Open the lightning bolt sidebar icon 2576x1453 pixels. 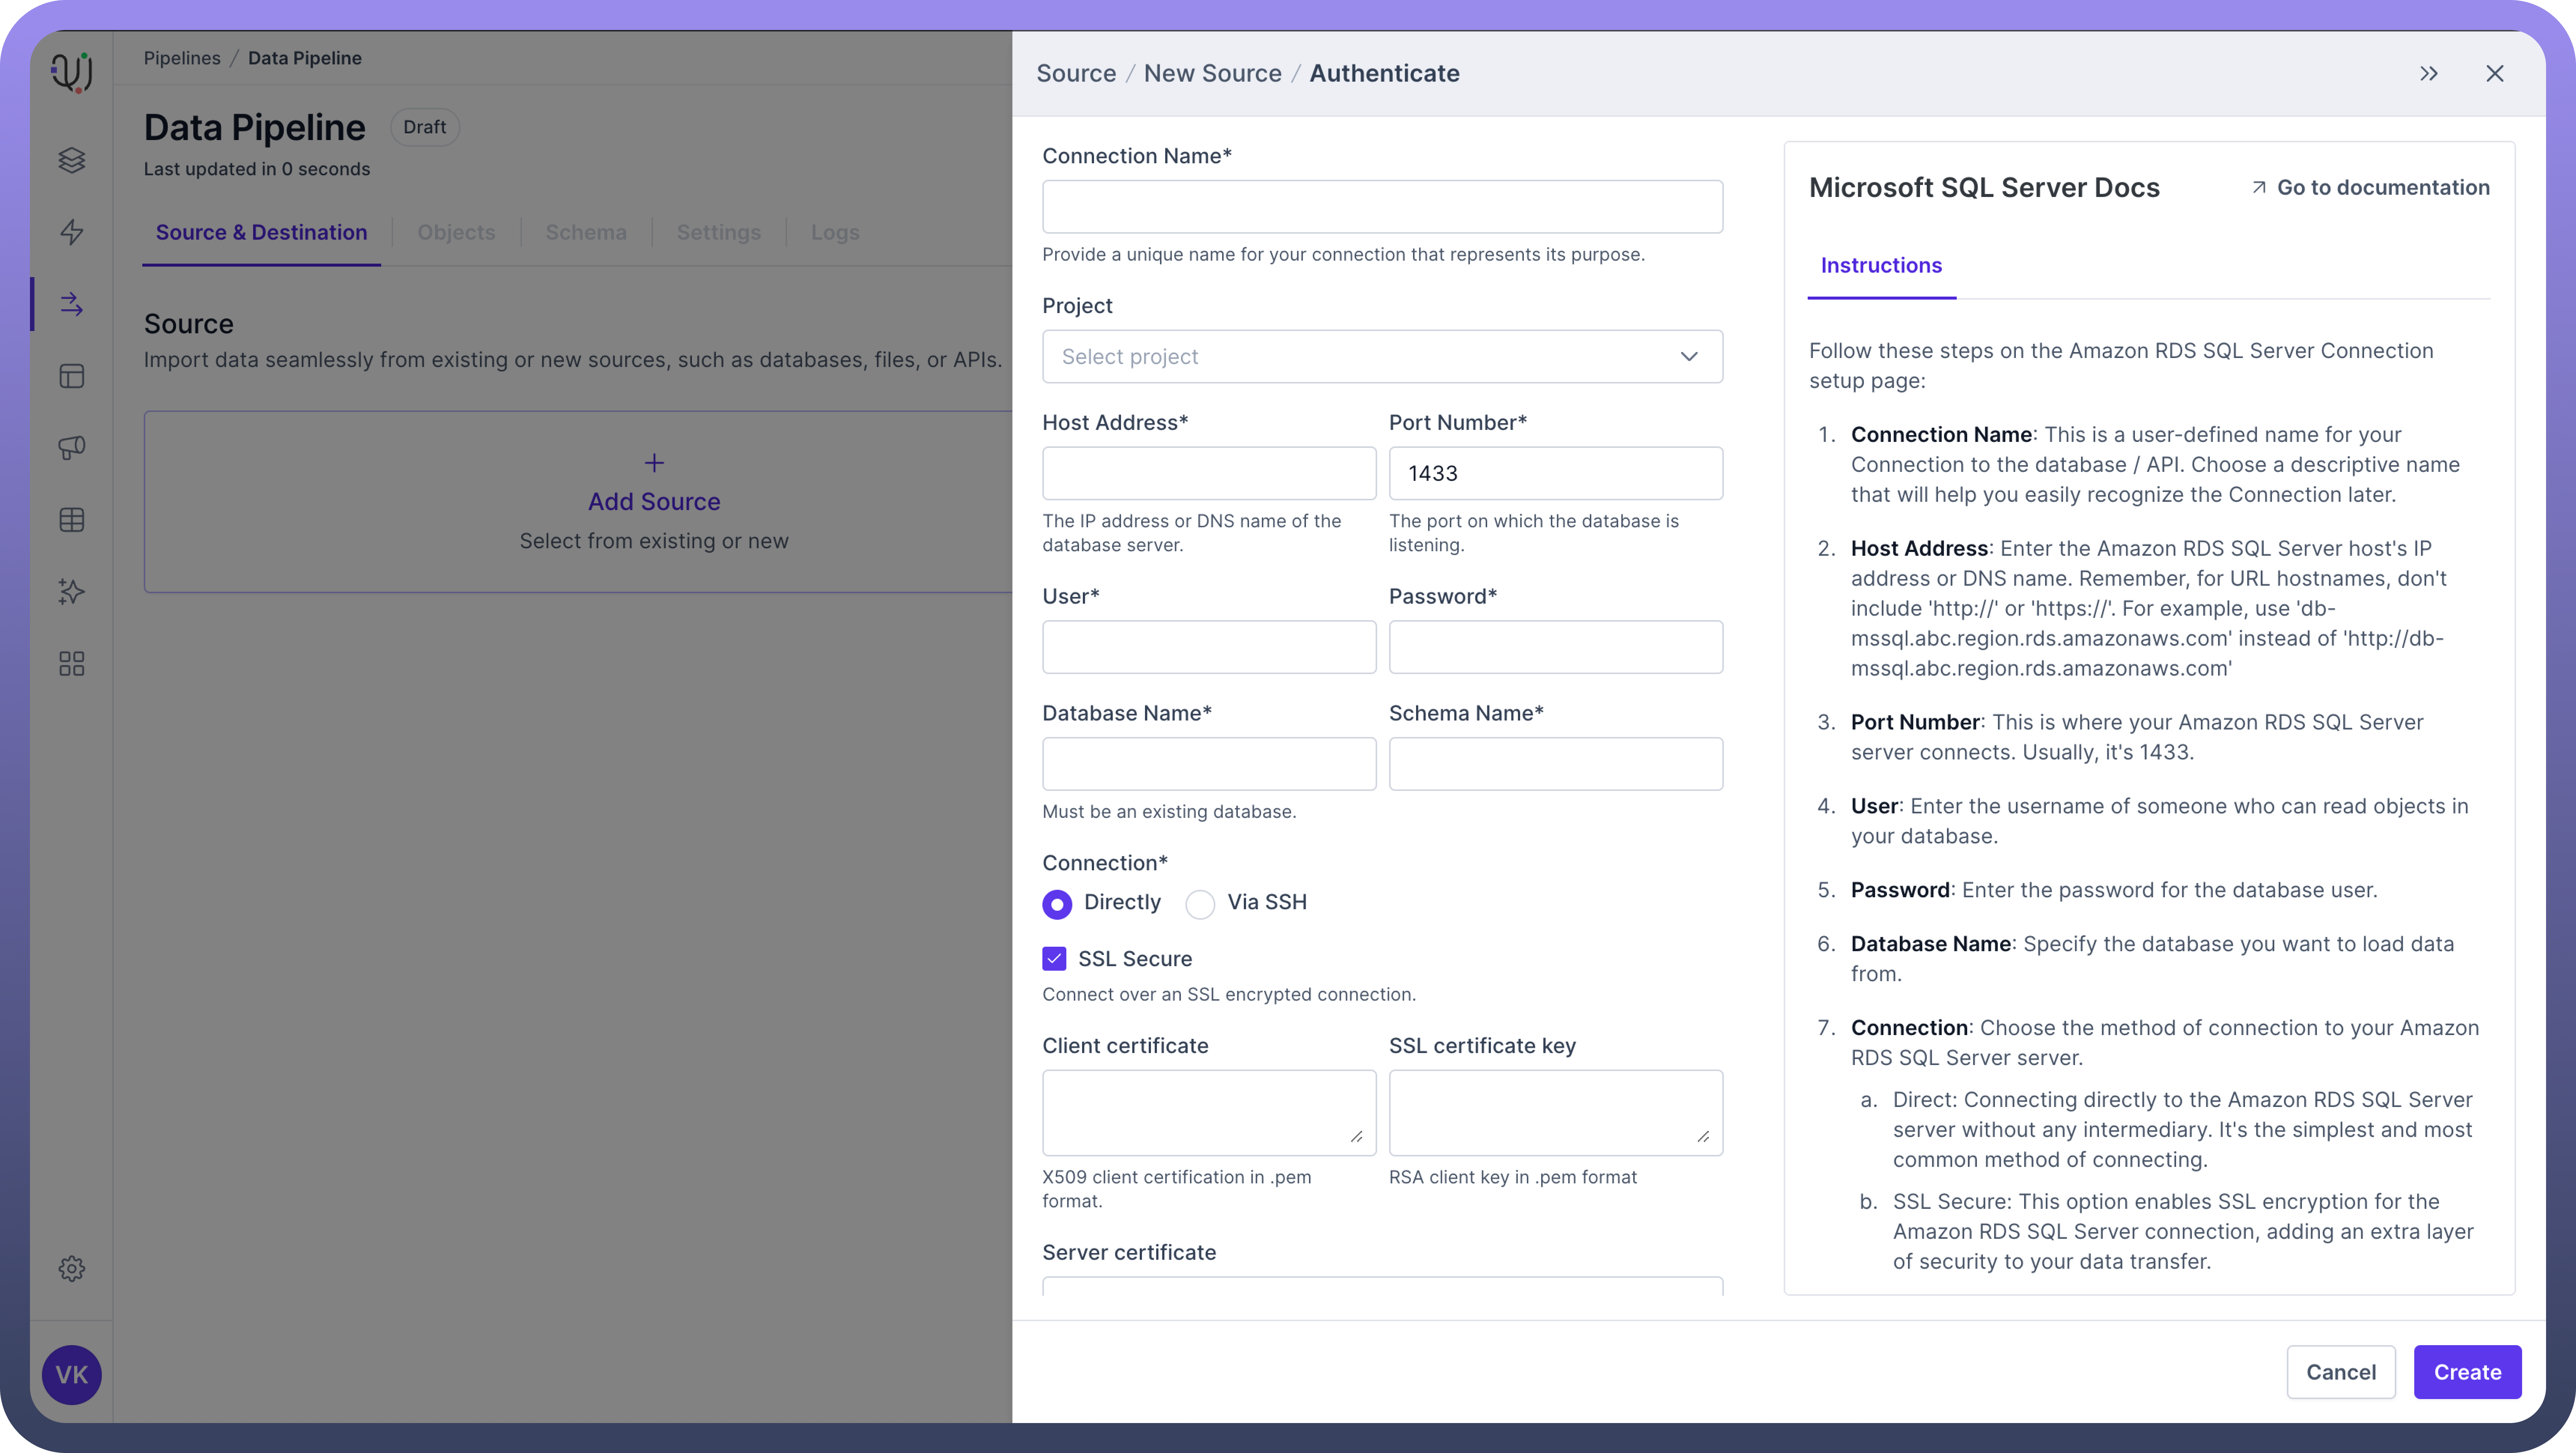tap(71, 232)
